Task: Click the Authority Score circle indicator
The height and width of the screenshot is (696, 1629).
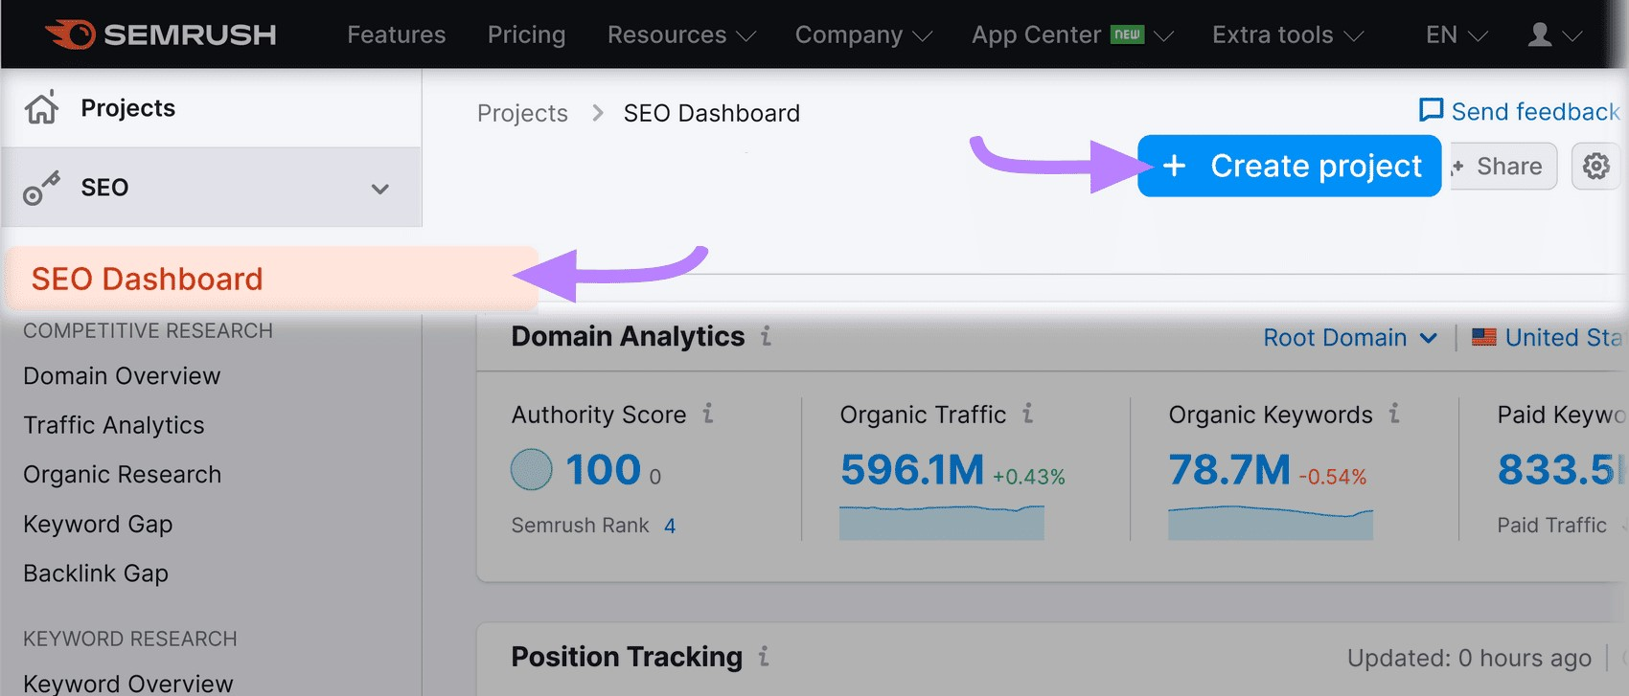Action: click(x=532, y=469)
